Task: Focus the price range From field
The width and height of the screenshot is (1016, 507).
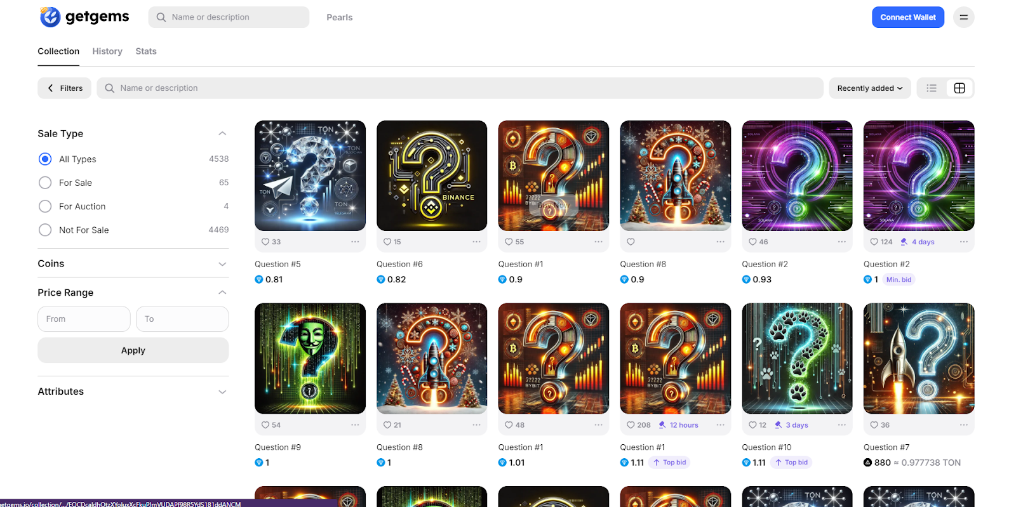Action: click(x=84, y=319)
